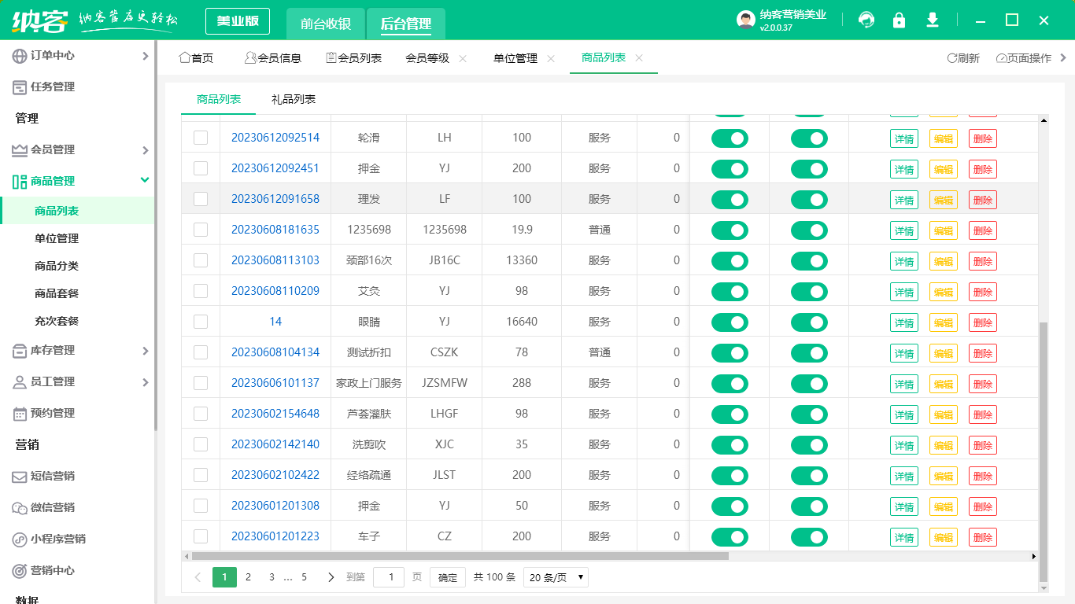Open the 订单中心 sidebar icon
The image size is (1075, 604).
pos(17,55)
